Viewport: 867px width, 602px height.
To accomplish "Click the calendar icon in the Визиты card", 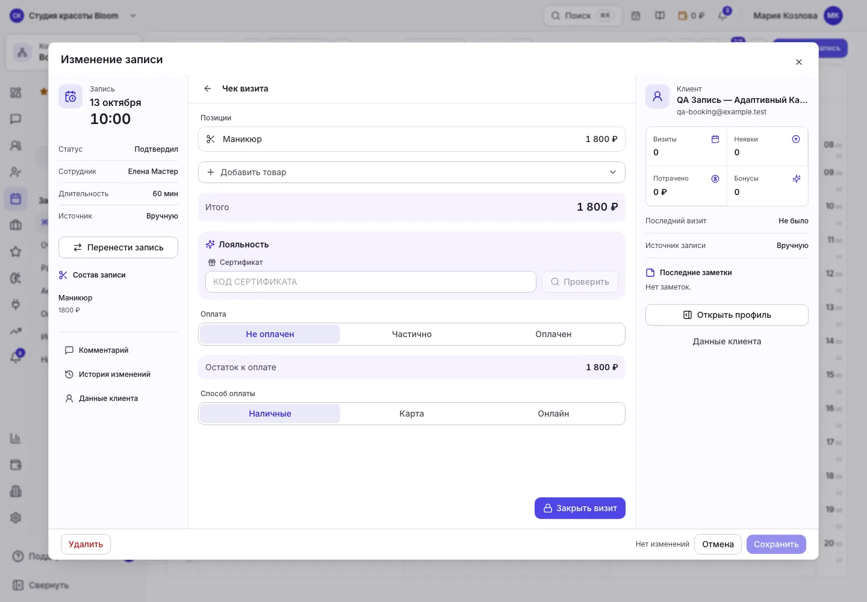I will [x=715, y=139].
